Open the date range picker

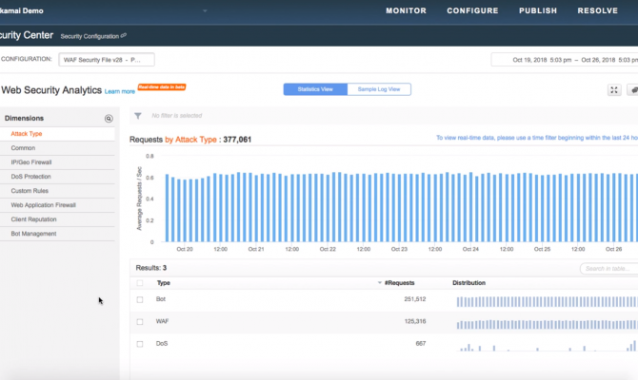pos(564,59)
